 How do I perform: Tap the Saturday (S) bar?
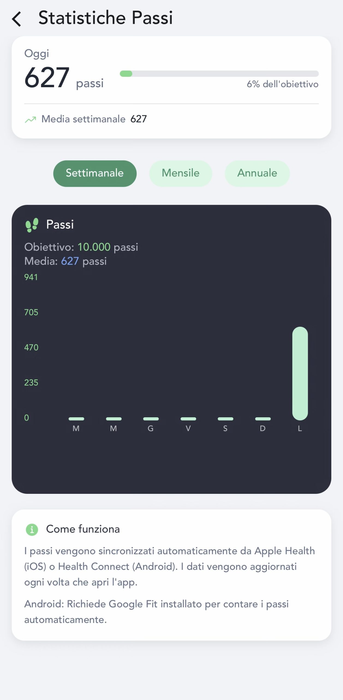coord(225,419)
